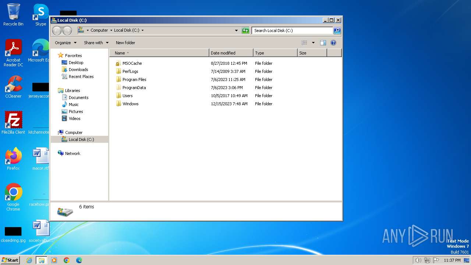Select CCleaner desktop shortcut
The width and height of the screenshot is (471, 265).
click(x=13, y=87)
